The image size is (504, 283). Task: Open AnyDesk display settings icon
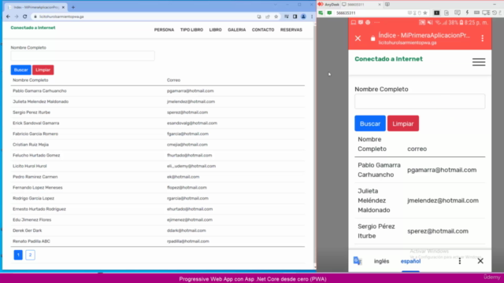coord(486,13)
